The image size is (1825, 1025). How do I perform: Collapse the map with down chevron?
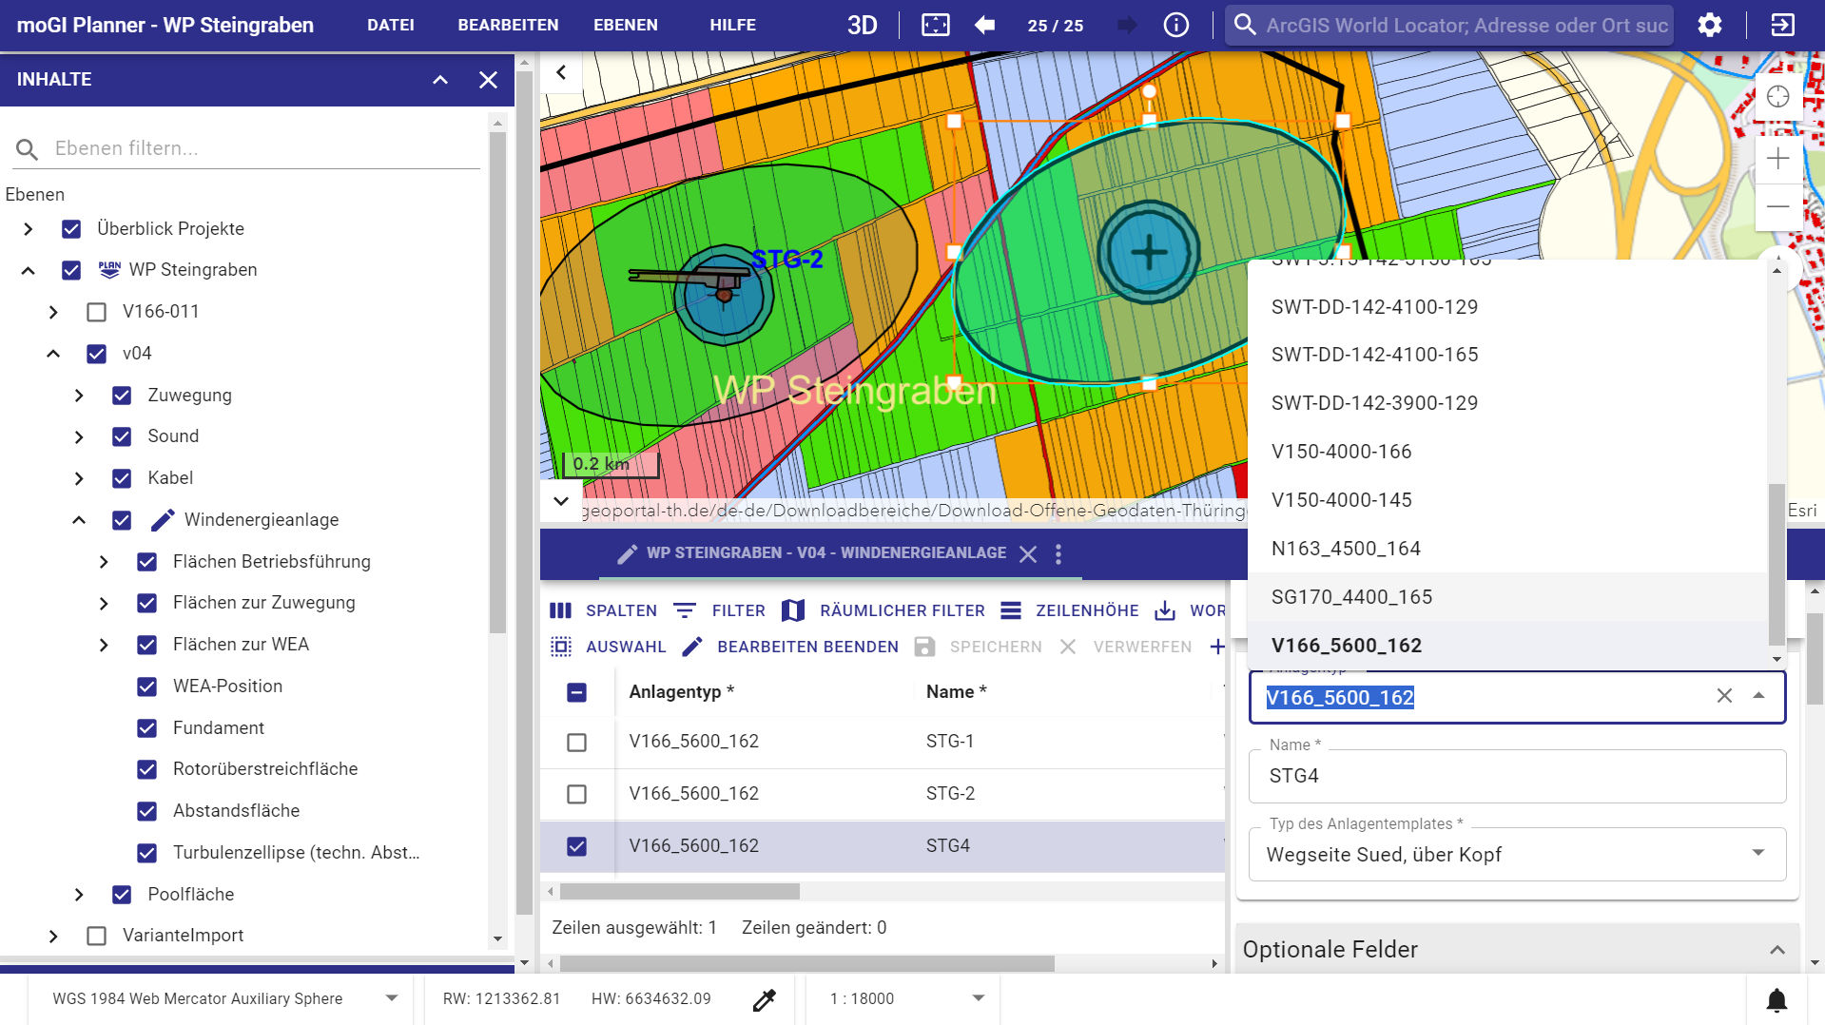pyautogui.click(x=561, y=500)
